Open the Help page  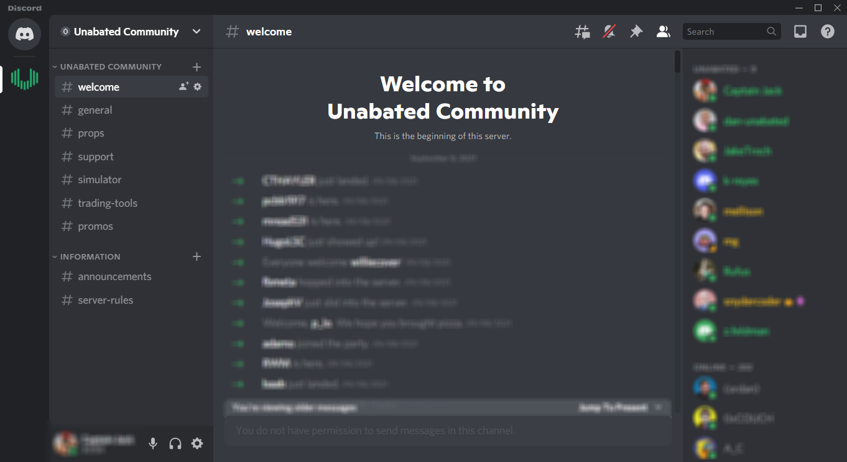pyautogui.click(x=828, y=32)
